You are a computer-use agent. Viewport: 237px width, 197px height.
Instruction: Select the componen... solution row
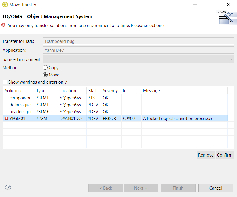point(21,98)
